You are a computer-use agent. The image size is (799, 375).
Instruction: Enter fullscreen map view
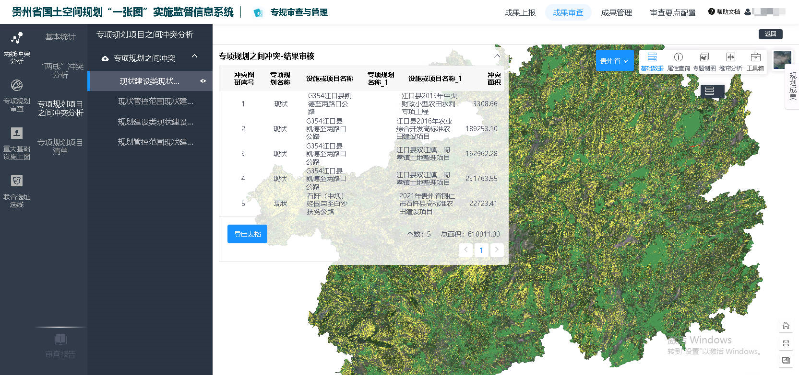786,343
